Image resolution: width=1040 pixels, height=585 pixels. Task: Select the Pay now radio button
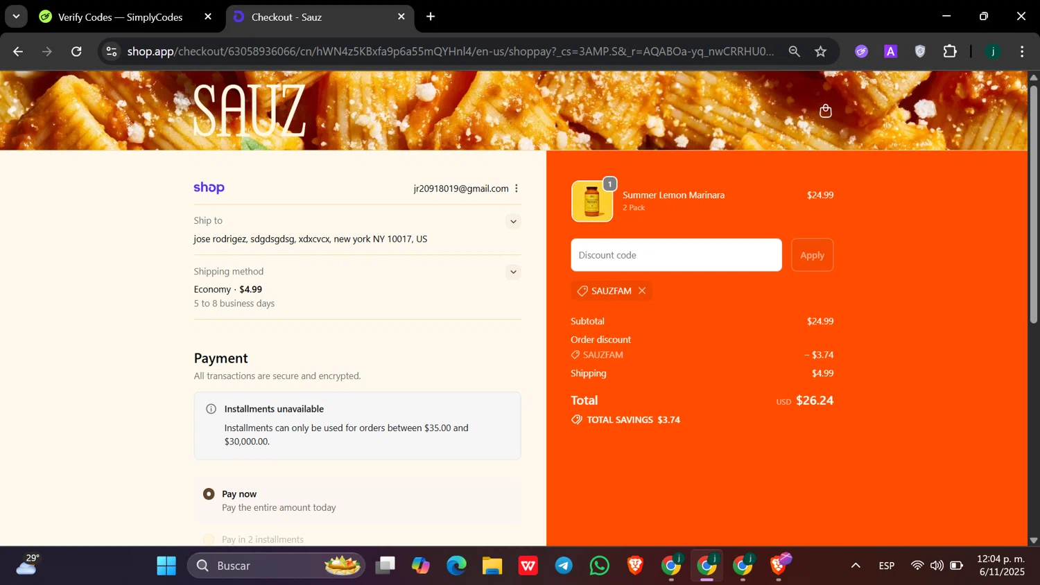click(x=209, y=494)
